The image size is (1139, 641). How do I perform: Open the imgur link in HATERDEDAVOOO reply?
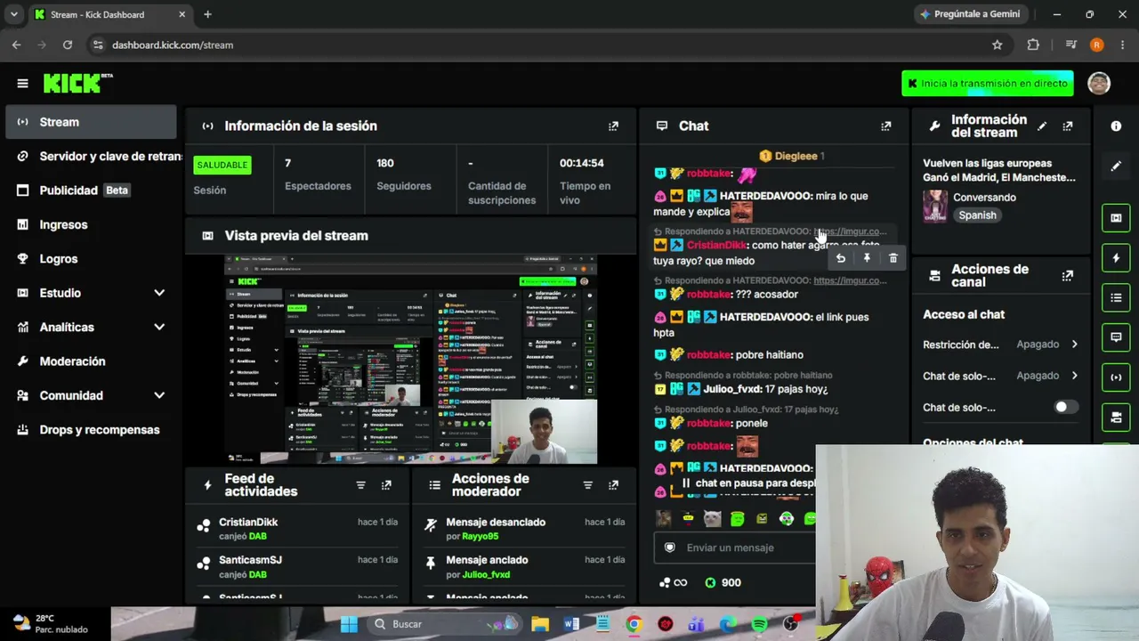[850, 231]
